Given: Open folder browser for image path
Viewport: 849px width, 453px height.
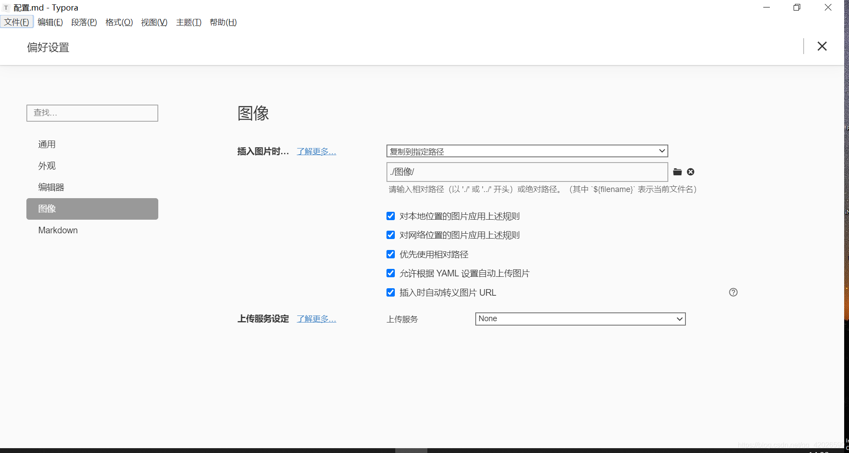Looking at the screenshot, I should click(x=677, y=172).
